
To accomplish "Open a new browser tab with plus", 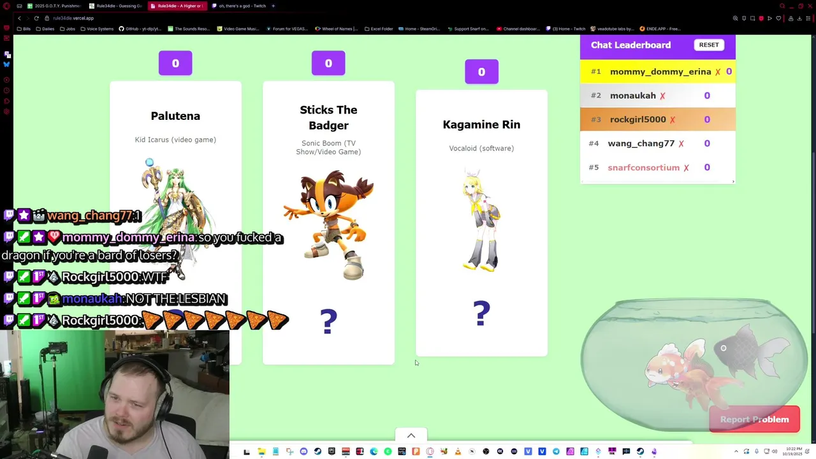I will [x=273, y=6].
